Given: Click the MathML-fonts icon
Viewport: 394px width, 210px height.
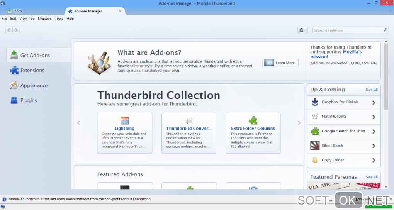Looking at the screenshot, I should [x=315, y=117].
